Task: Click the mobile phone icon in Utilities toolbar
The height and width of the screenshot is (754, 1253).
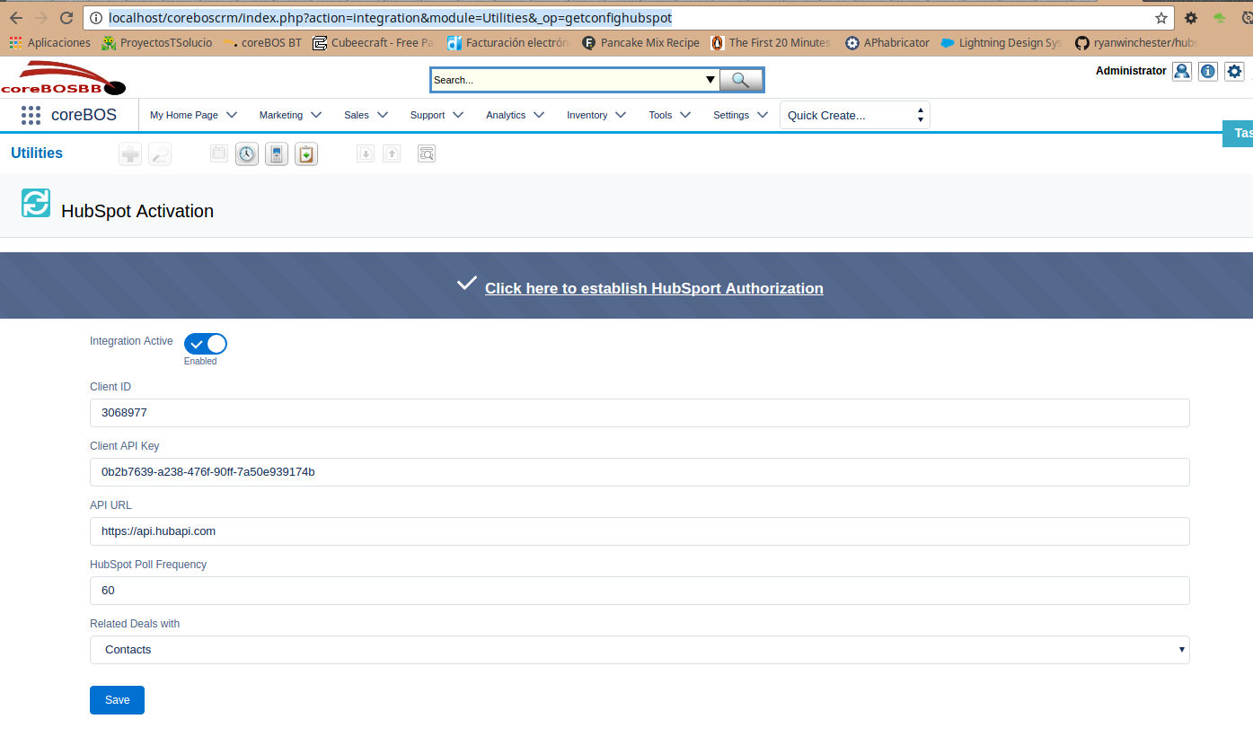Action: click(x=277, y=154)
